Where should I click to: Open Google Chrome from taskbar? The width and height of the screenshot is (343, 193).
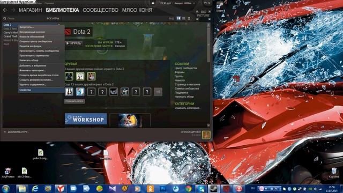coord(188,189)
